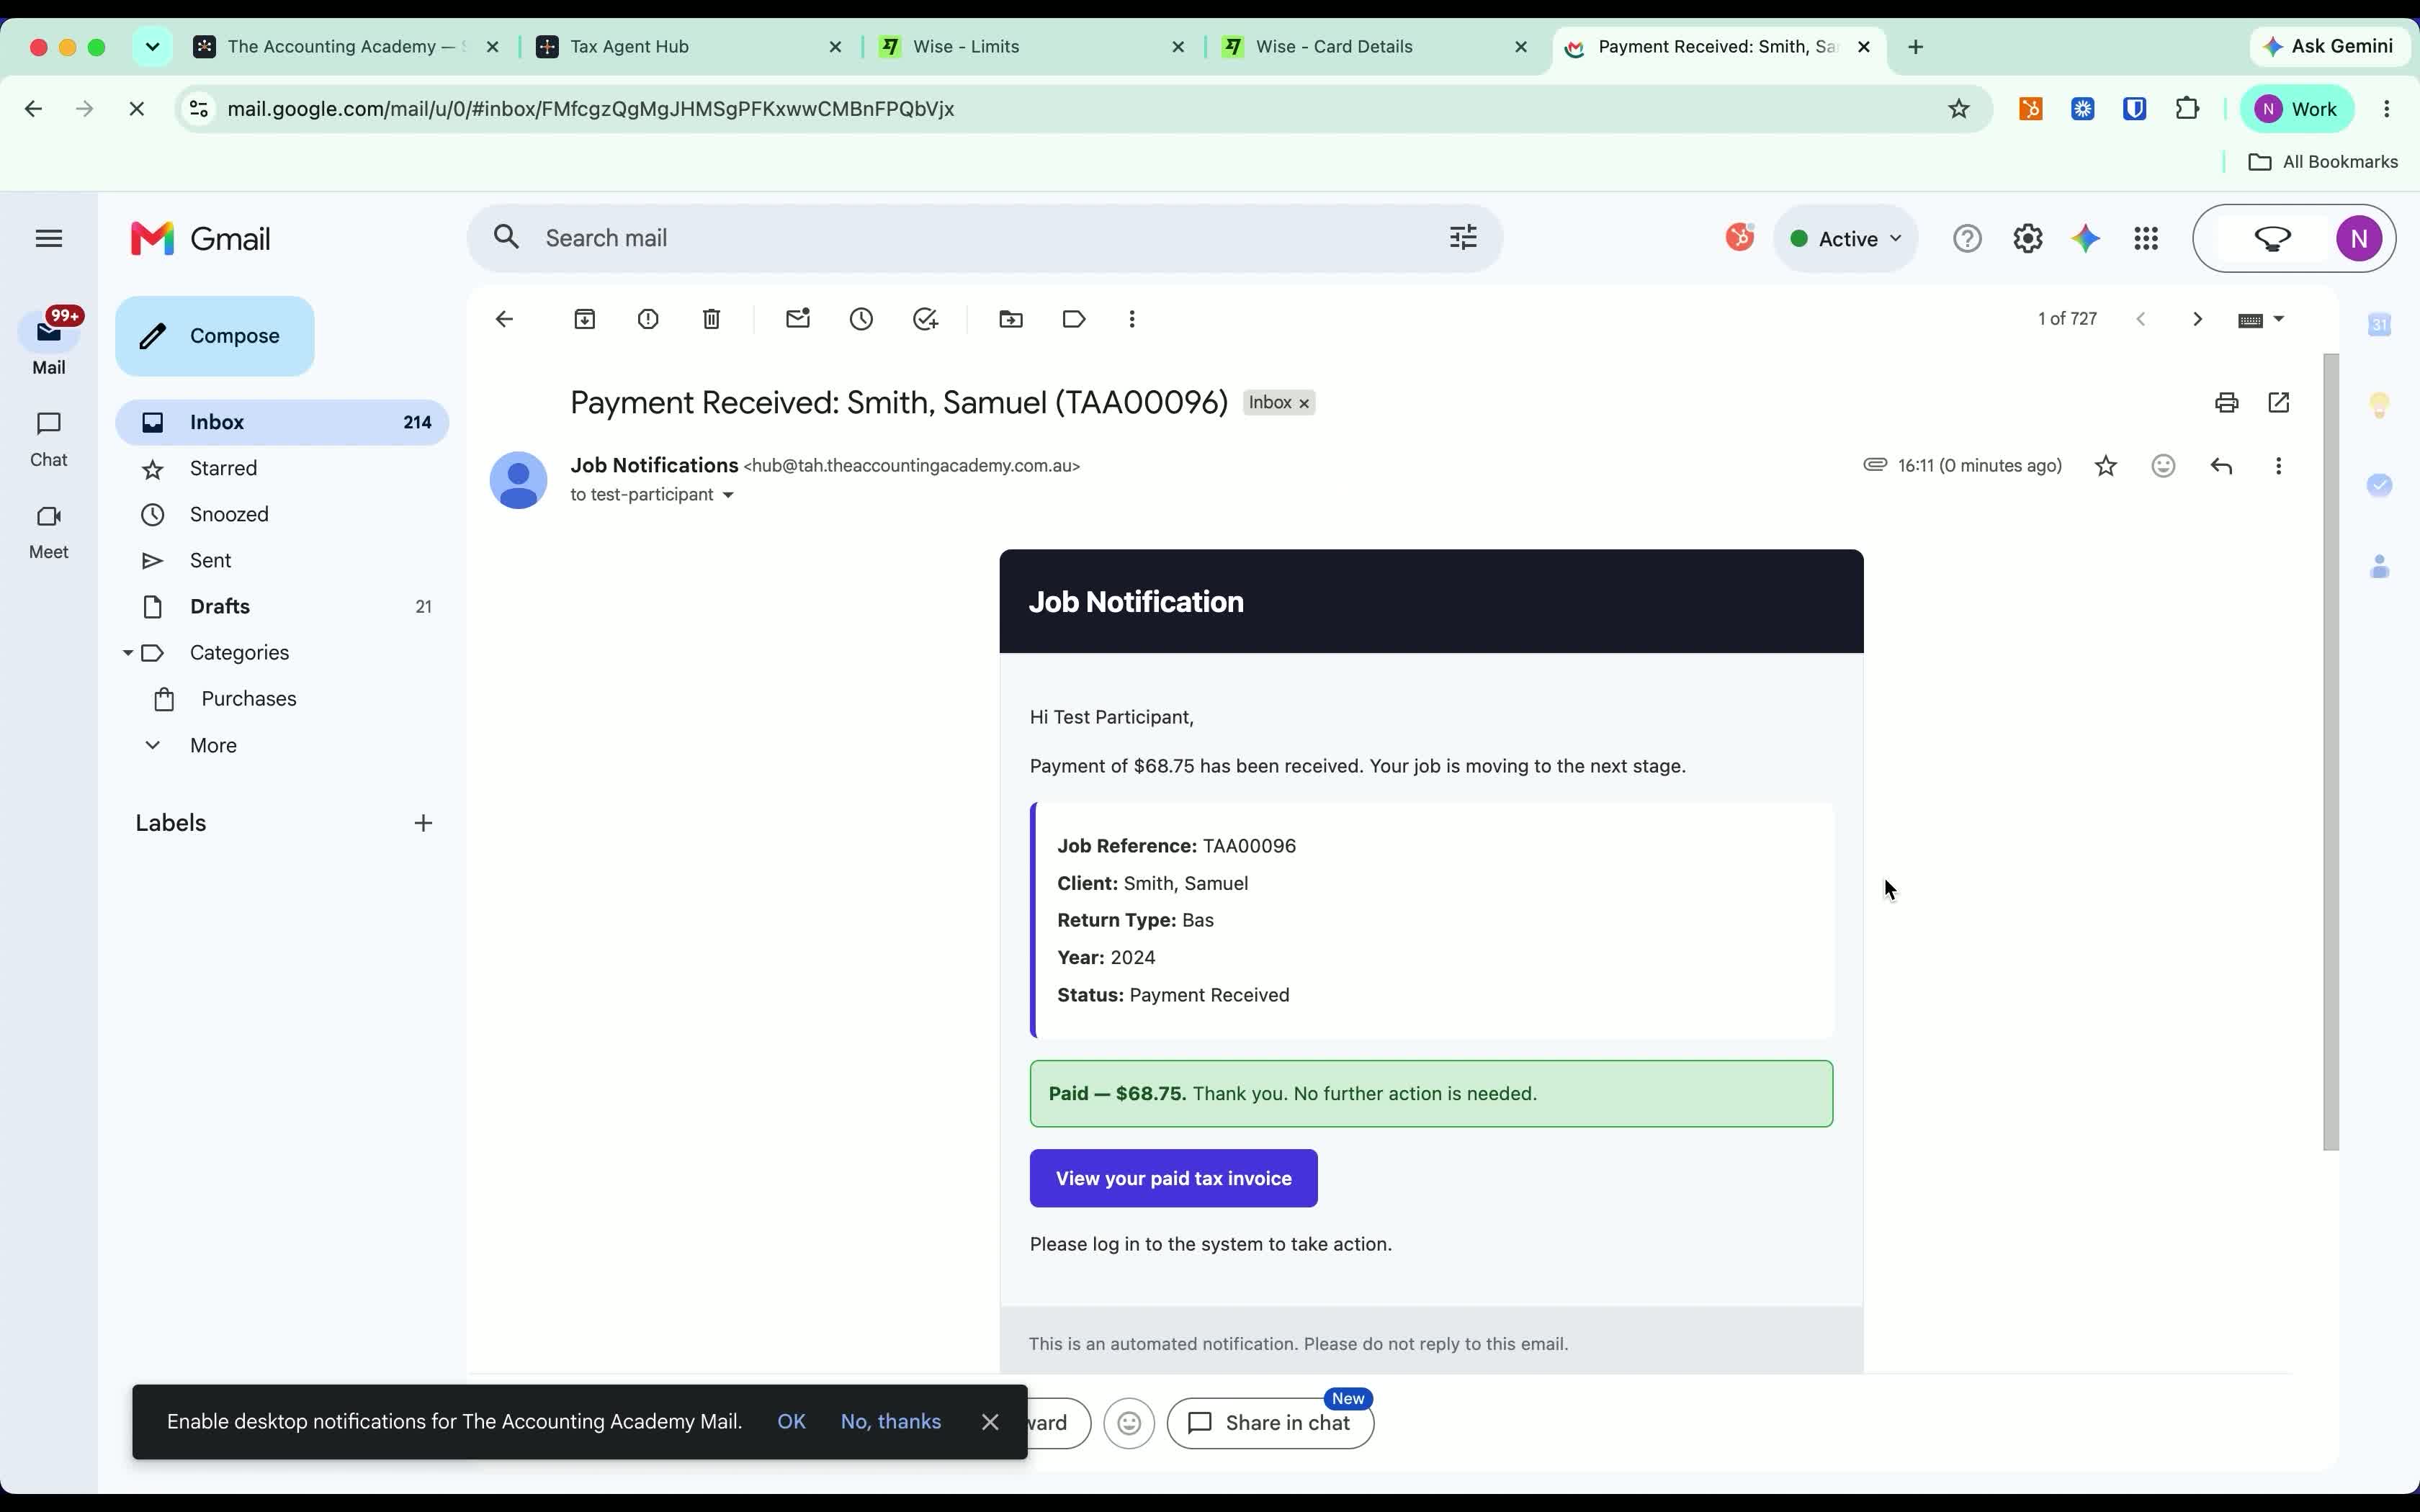
Task: Reply to the Job Notifications message
Action: coord(2221,466)
